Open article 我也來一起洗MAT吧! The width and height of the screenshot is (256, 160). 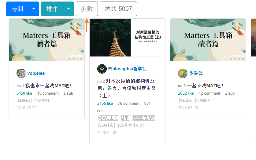[x=49, y=86]
